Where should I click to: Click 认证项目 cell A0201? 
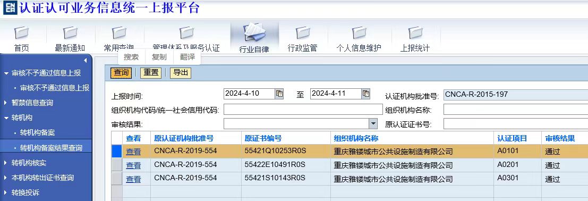507,165
